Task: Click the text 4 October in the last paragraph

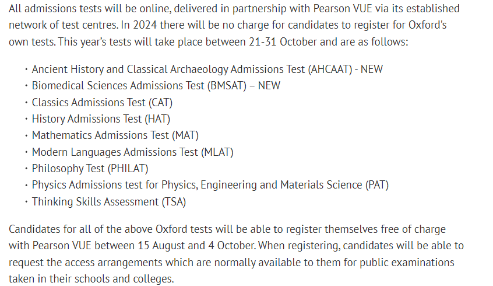Action: (x=232, y=246)
